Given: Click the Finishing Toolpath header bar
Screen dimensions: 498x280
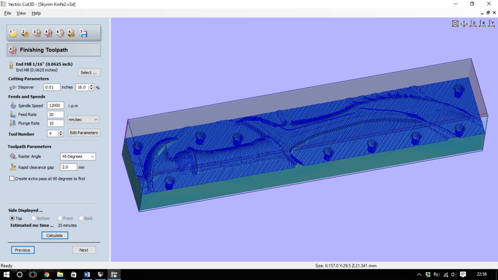Looking at the screenshot, I should [x=54, y=50].
